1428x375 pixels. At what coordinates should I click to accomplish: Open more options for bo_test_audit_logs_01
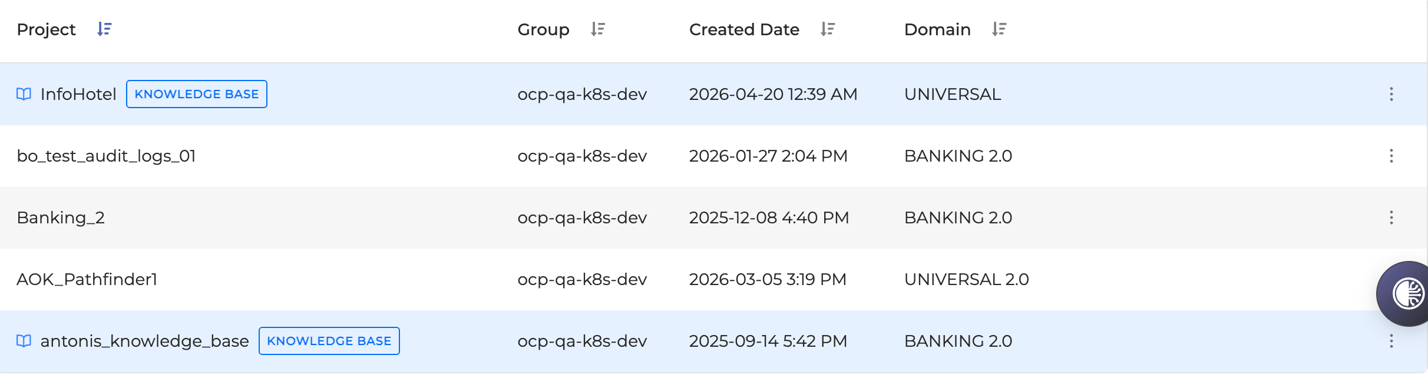tap(1391, 156)
